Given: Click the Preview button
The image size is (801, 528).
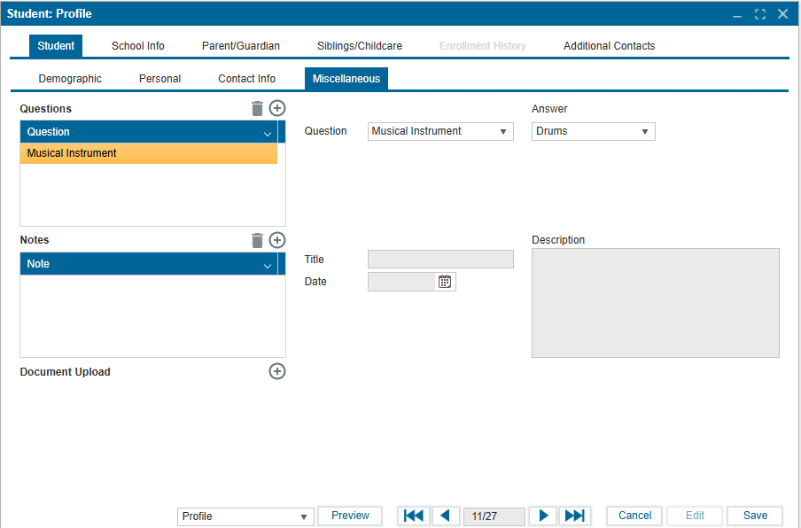Looking at the screenshot, I should (x=350, y=516).
